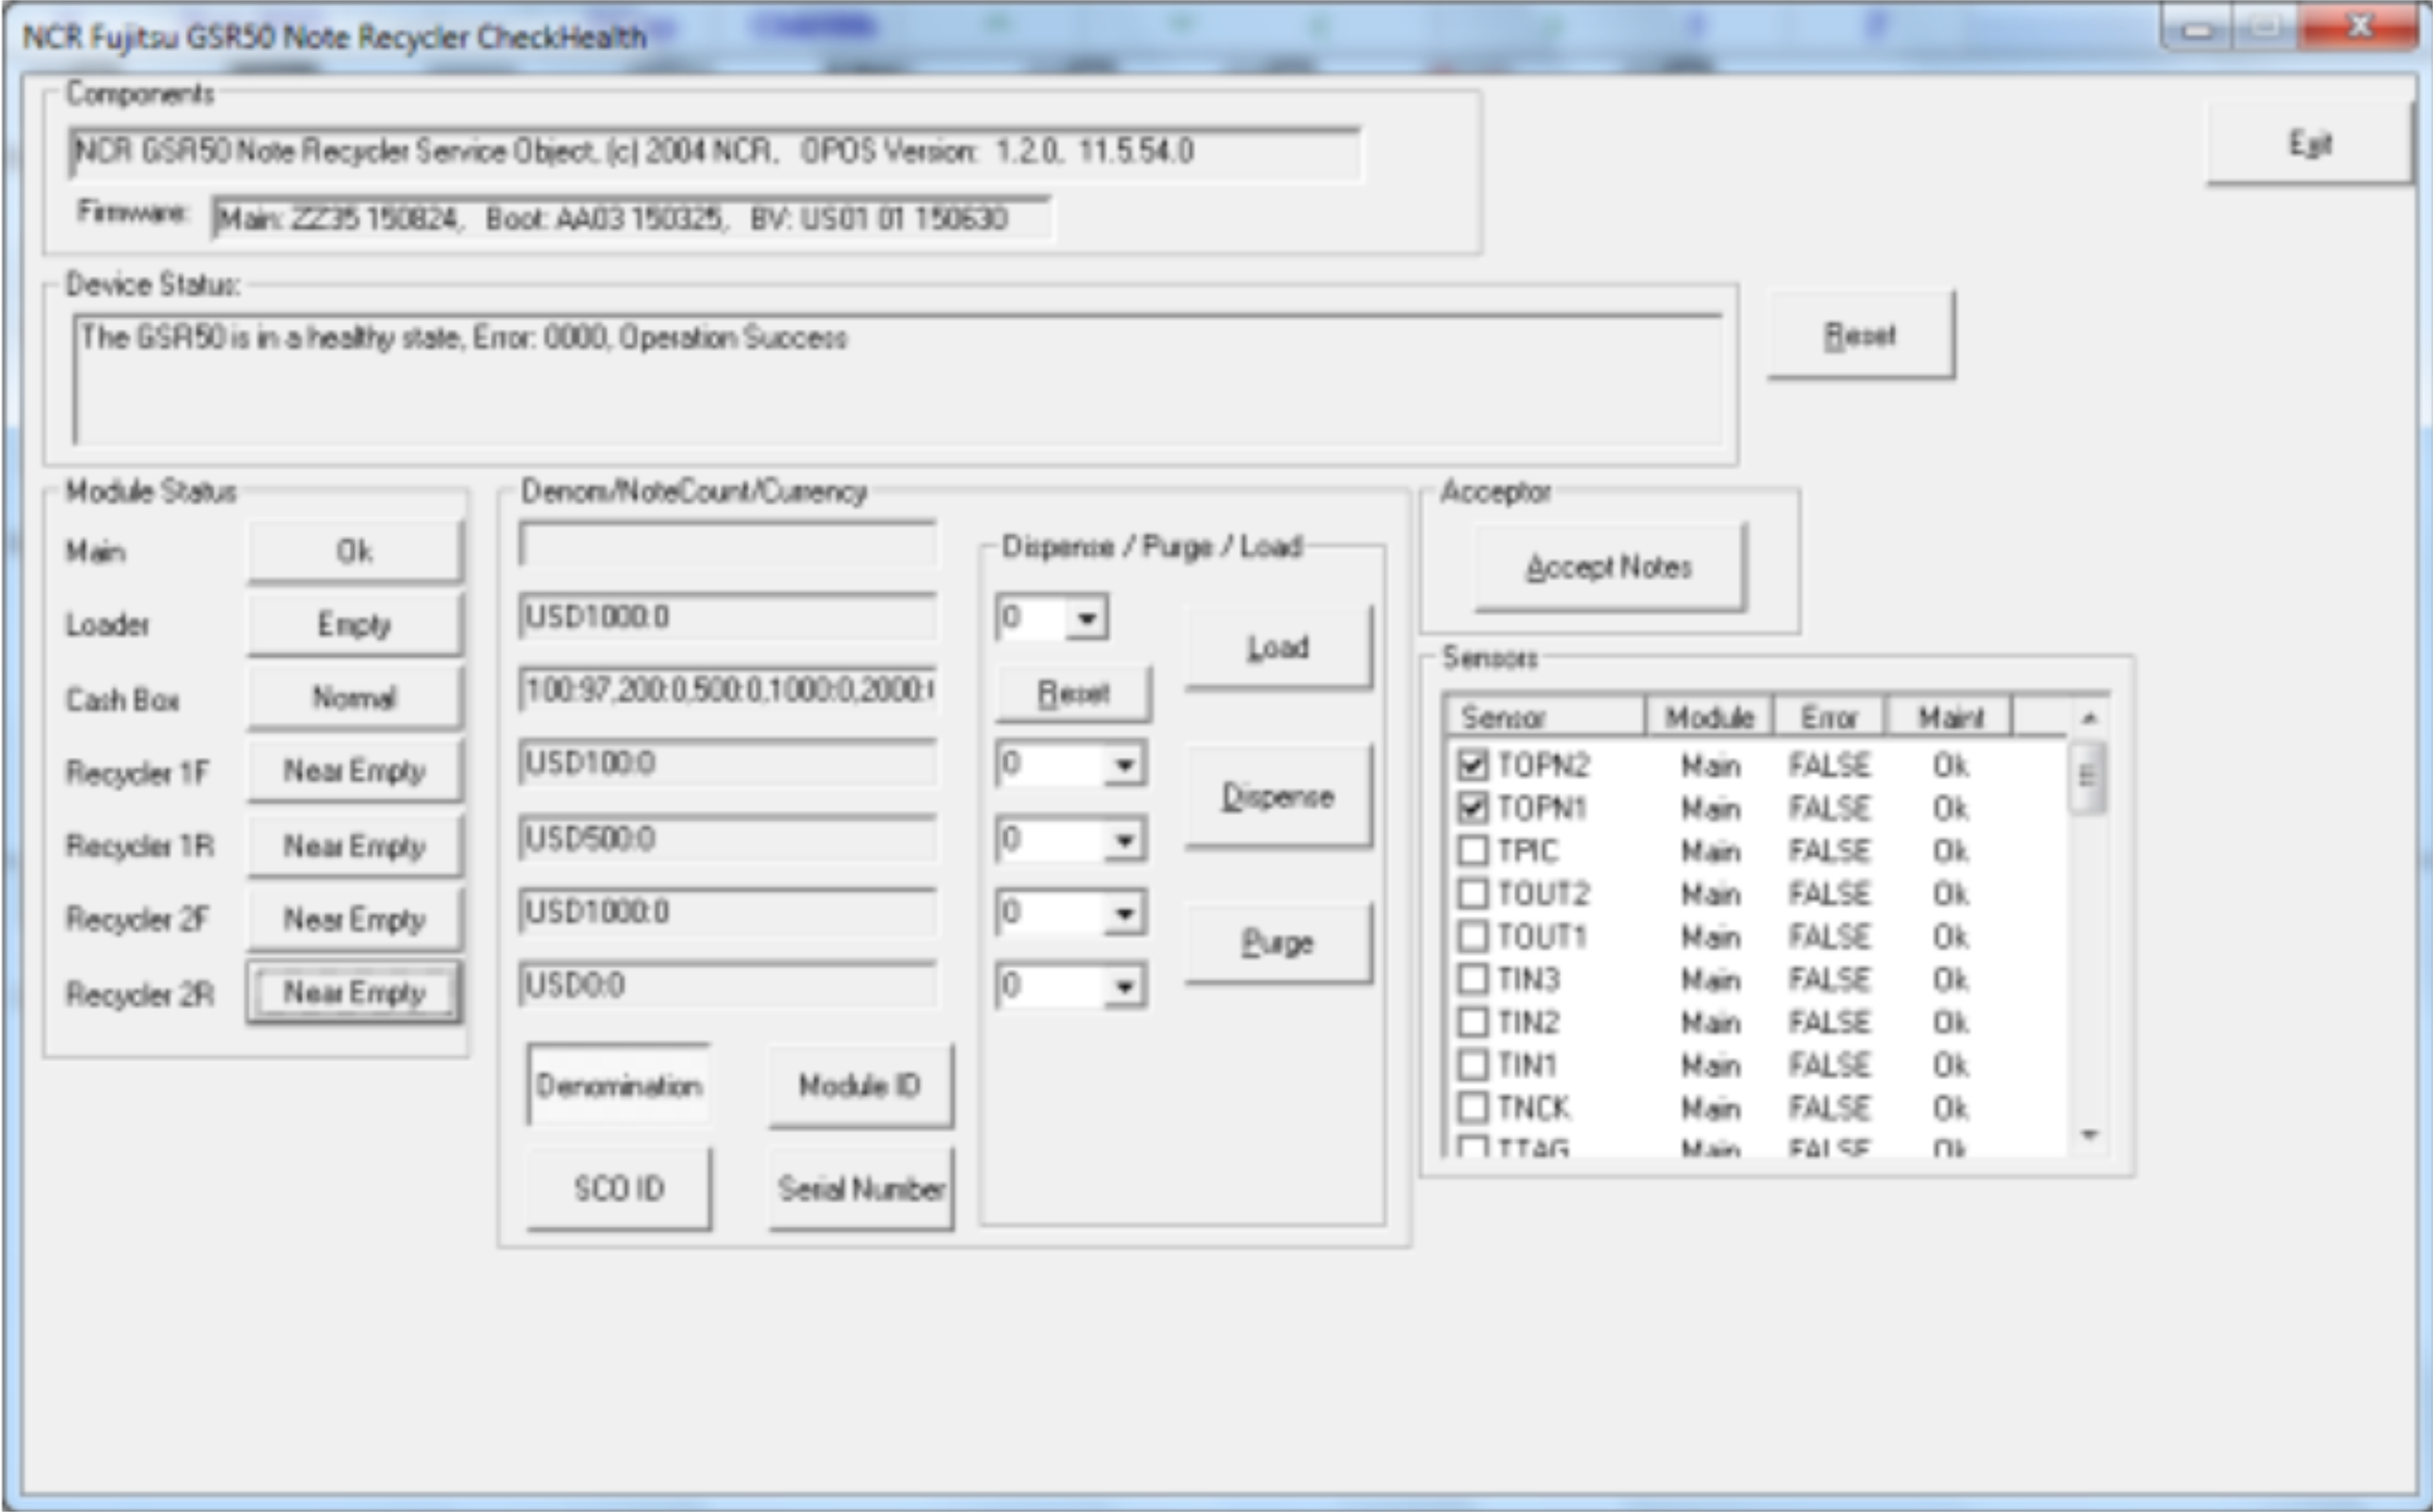Open count dropdown beside USD500:0
This screenshot has height=1512, width=2433.
[1124, 840]
